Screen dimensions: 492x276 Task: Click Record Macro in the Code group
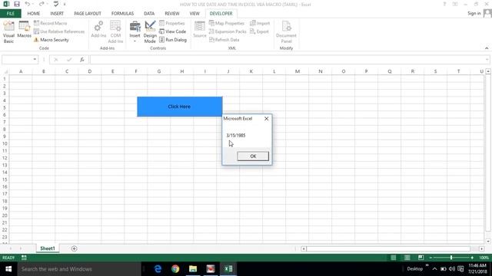pyautogui.click(x=50, y=23)
